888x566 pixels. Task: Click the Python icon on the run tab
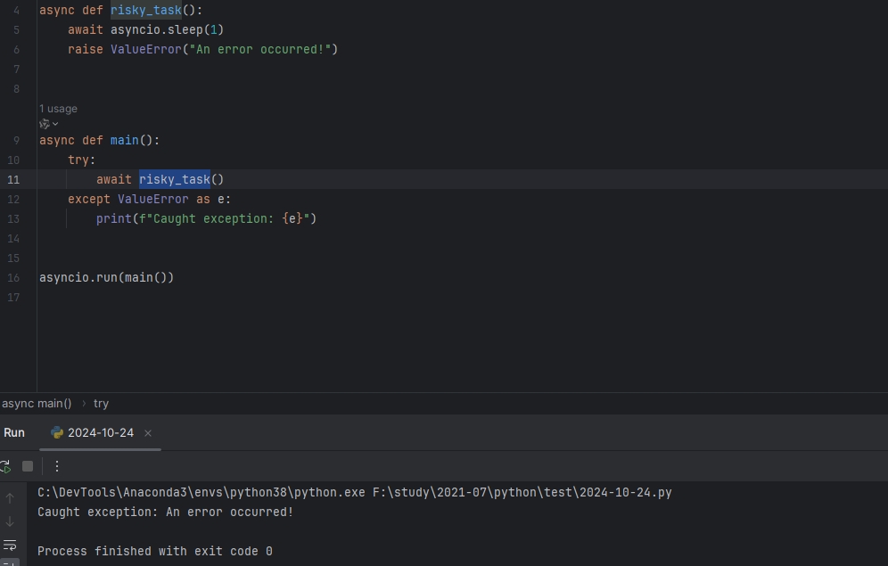click(57, 433)
